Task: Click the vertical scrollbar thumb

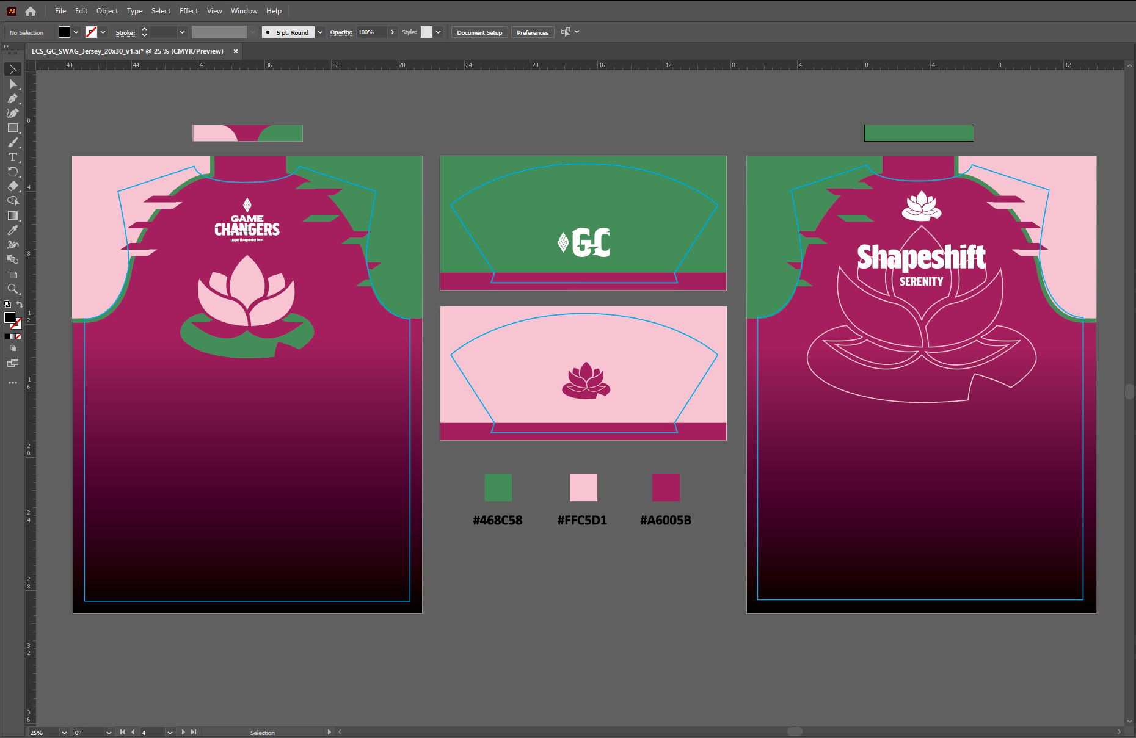Action: coord(1130,391)
